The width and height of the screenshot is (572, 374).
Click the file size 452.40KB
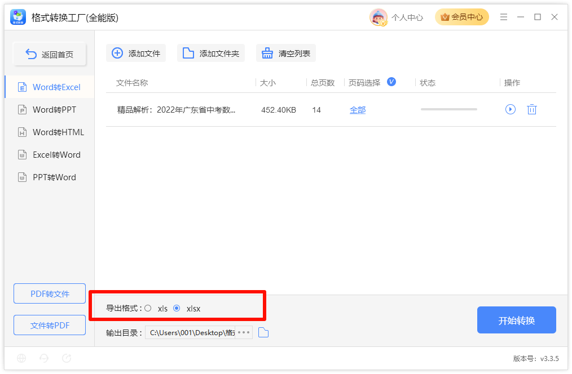click(279, 110)
